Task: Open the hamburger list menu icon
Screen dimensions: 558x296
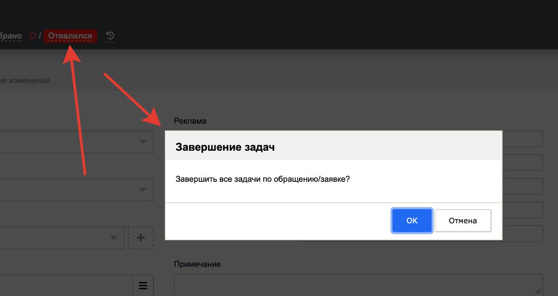Action: pyautogui.click(x=143, y=286)
